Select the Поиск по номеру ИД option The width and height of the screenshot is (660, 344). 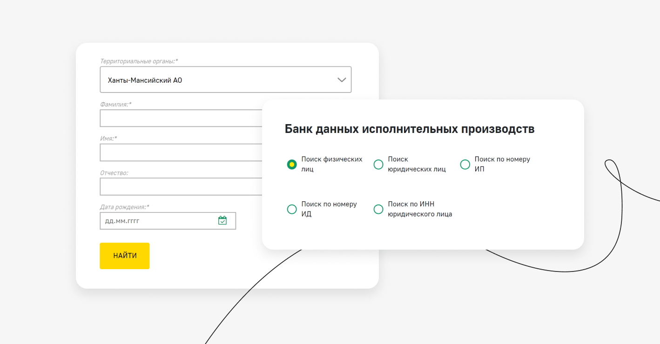(292, 209)
